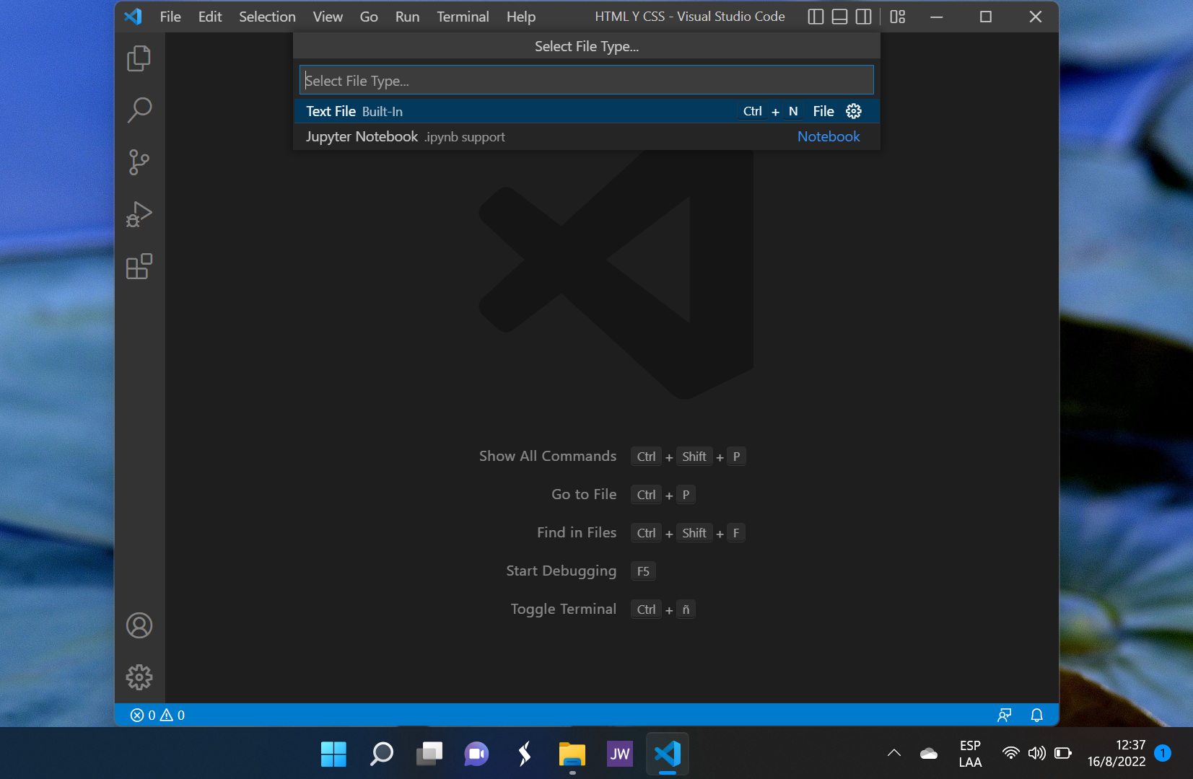Image resolution: width=1193 pixels, height=779 pixels.
Task: Open the Wi-Fi quick settings icon
Action: click(x=1010, y=753)
